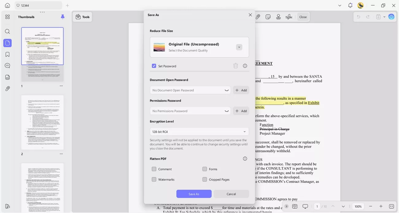
Task: Click Close to exit annotation mode
Action: [x=303, y=17]
